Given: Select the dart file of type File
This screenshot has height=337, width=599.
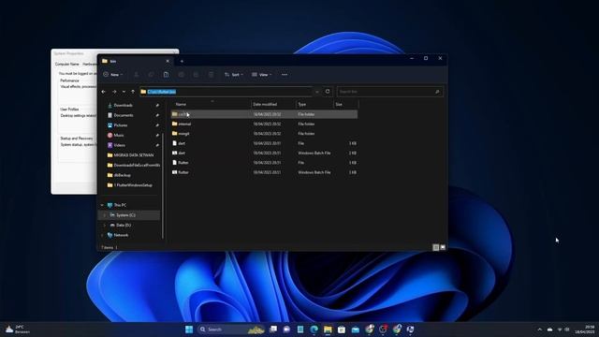Looking at the screenshot, I should 182,143.
